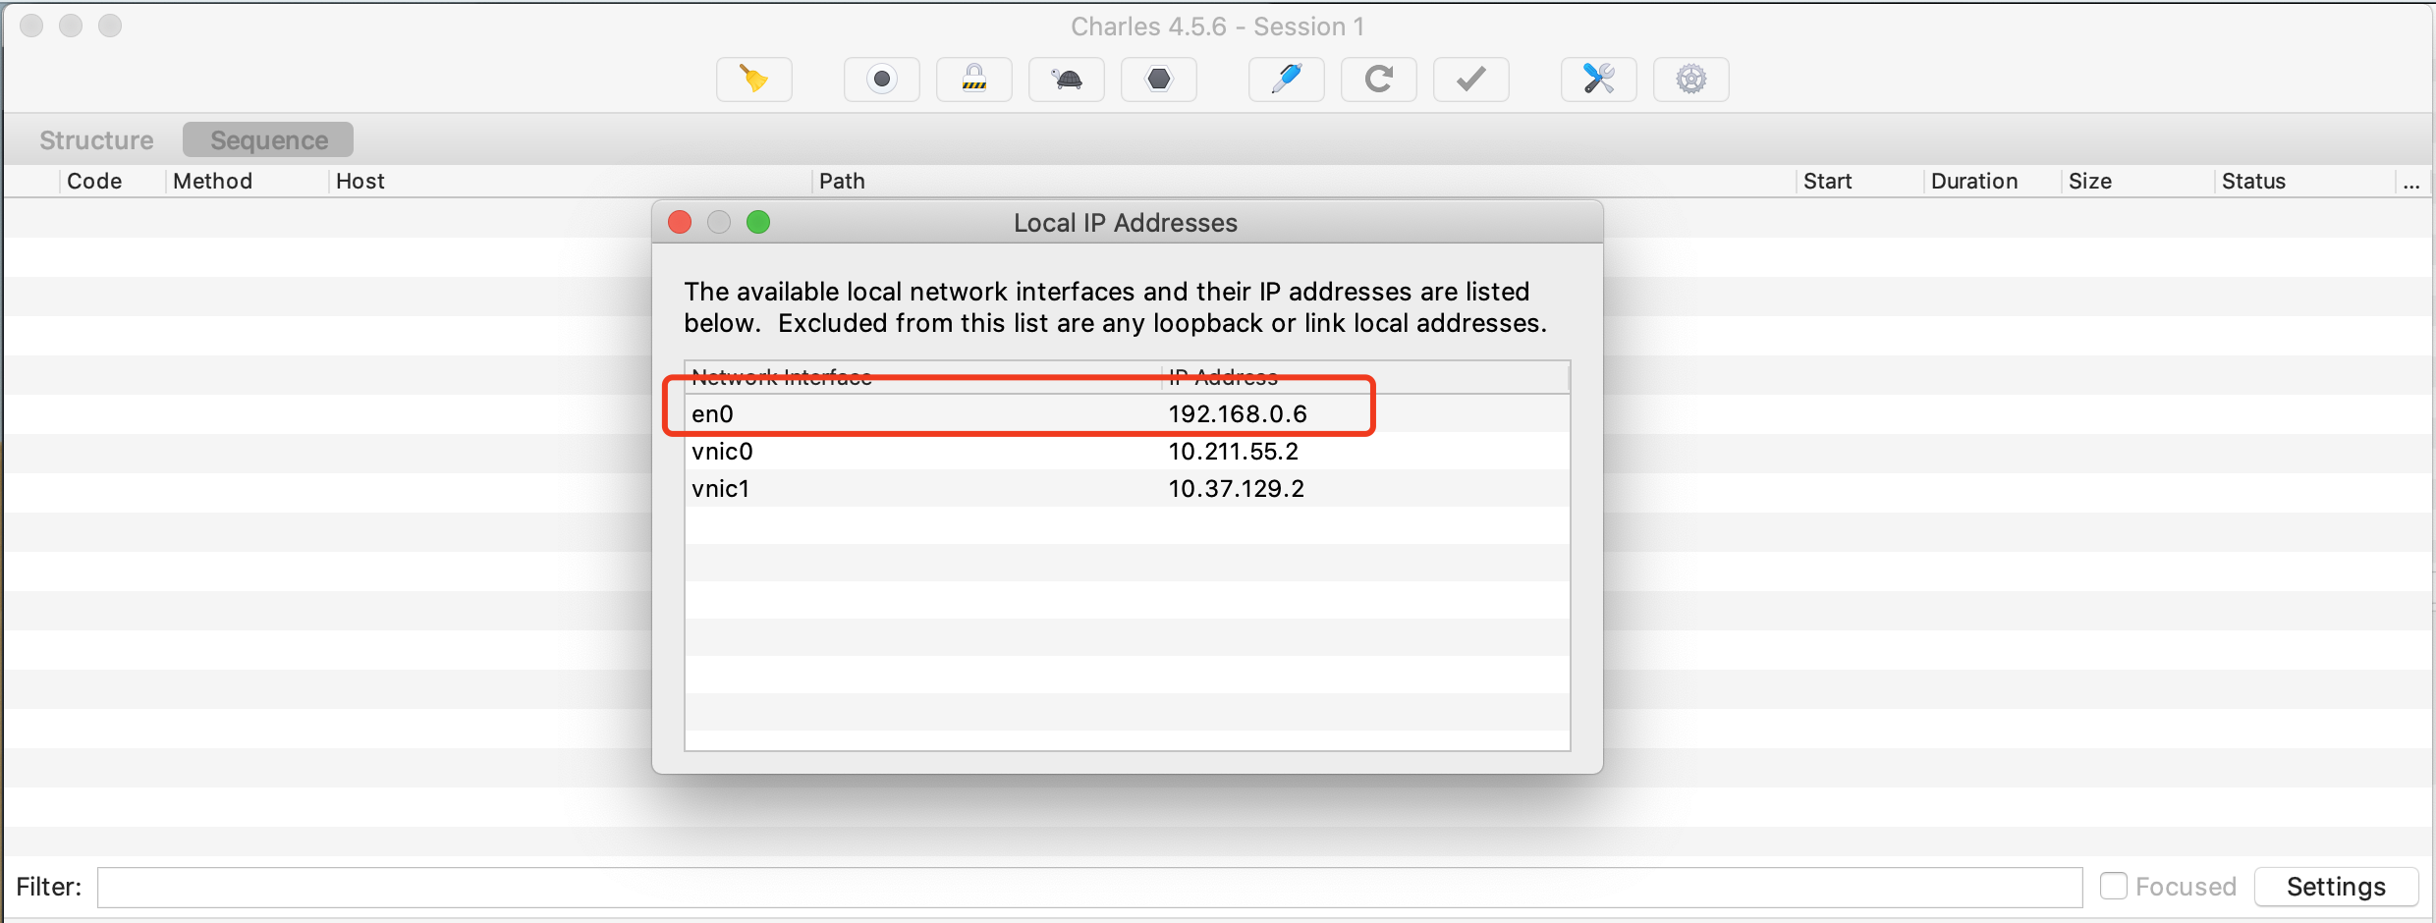Compose a request with the pen icon

point(1287,80)
